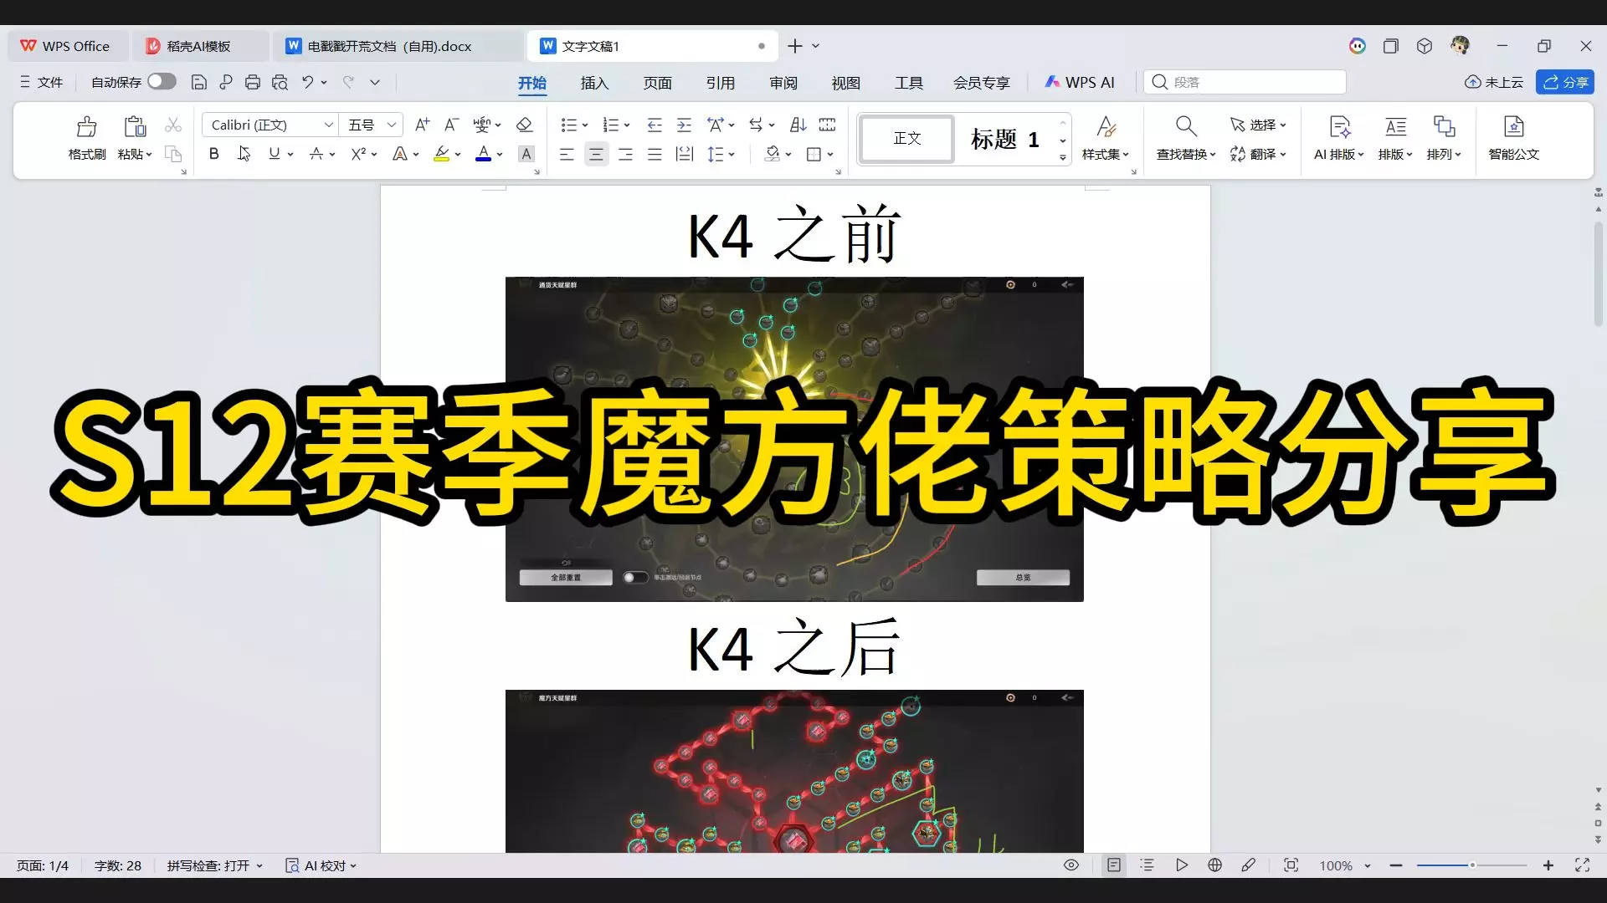Open Find and Replace magnifier icon

1185,127
